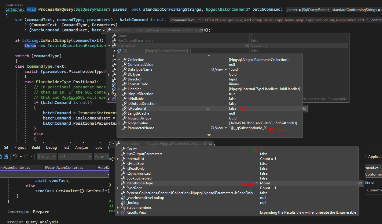
Task: Click the wrench icon beside lower Count
Action: point(123,149)
